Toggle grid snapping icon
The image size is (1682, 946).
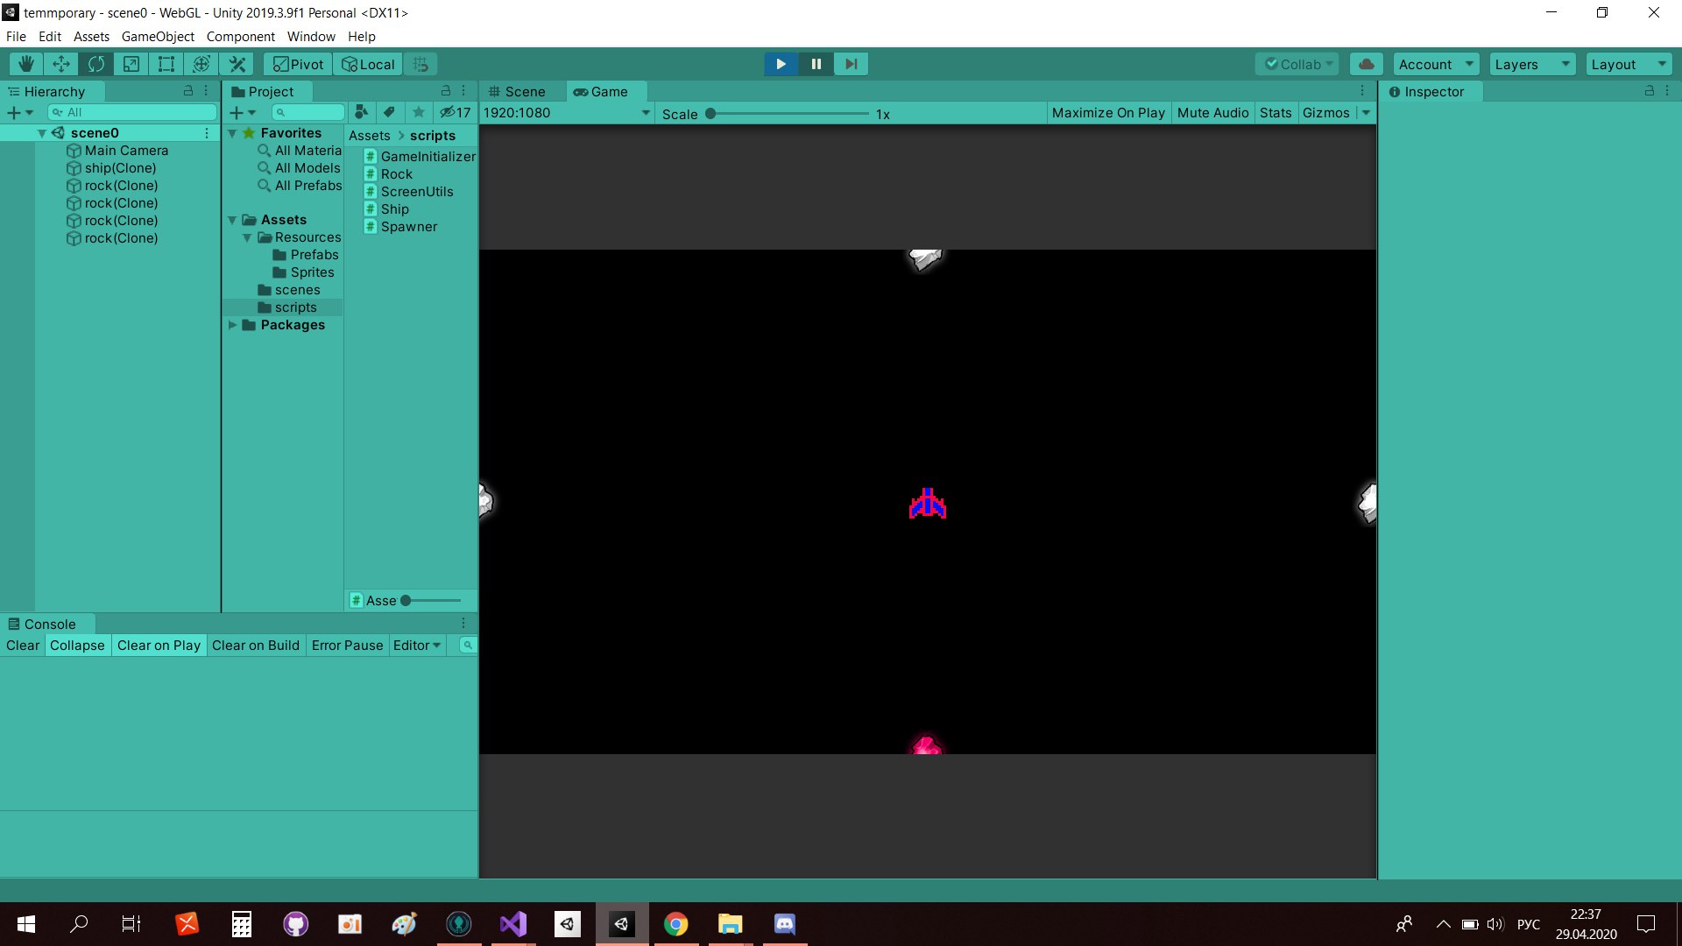pos(420,64)
